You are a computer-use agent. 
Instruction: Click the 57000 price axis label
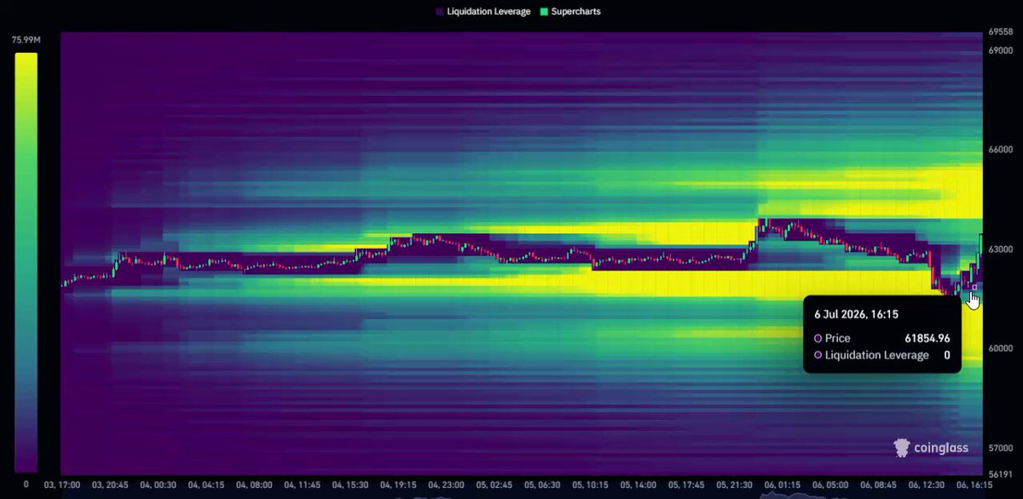click(x=999, y=448)
